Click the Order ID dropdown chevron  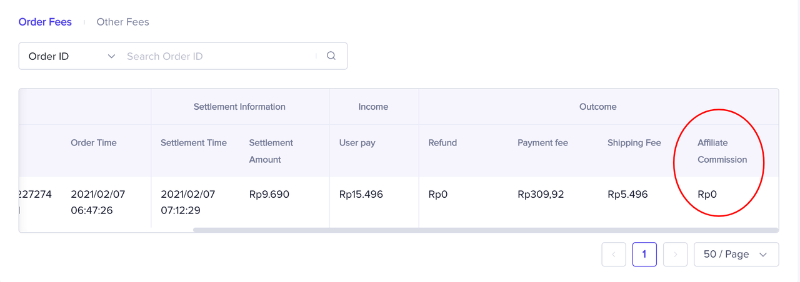point(112,56)
